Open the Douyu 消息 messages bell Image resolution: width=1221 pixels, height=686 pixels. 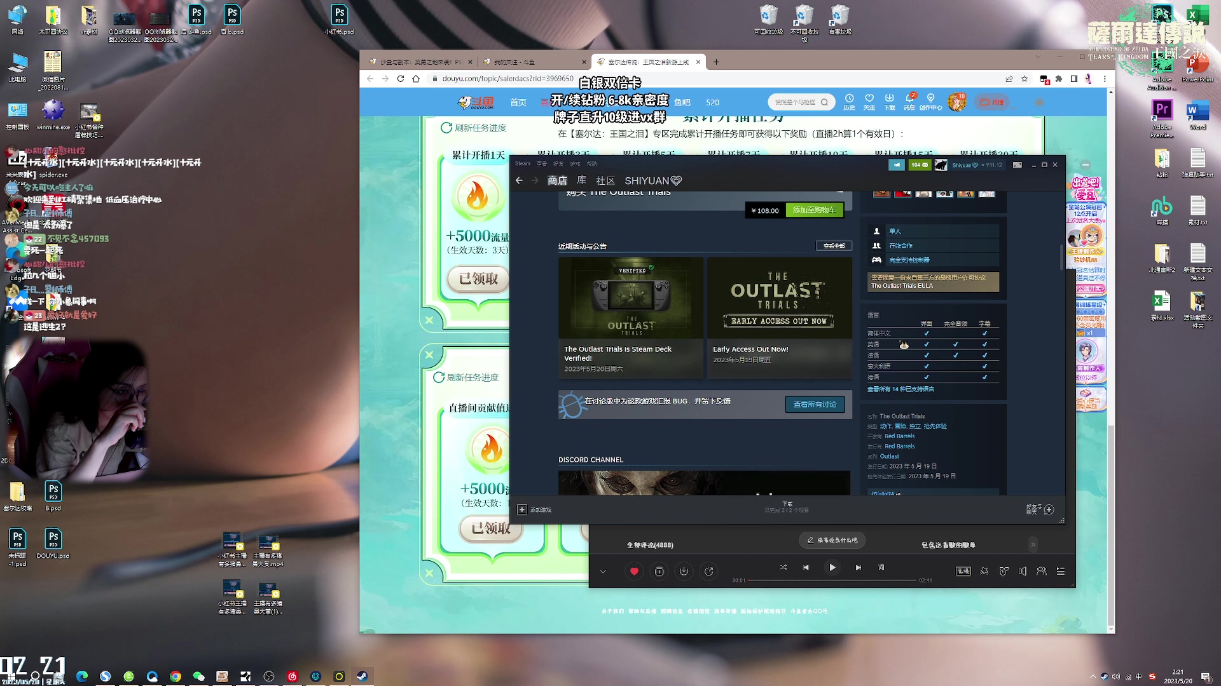[x=909, y=102]
